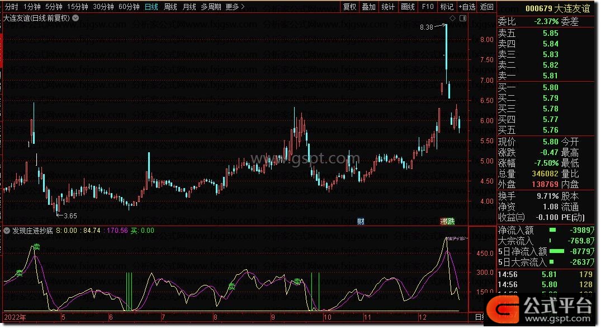
Task: Click the 卖 signal at the indicator peak
Action: tap(36, 247)
